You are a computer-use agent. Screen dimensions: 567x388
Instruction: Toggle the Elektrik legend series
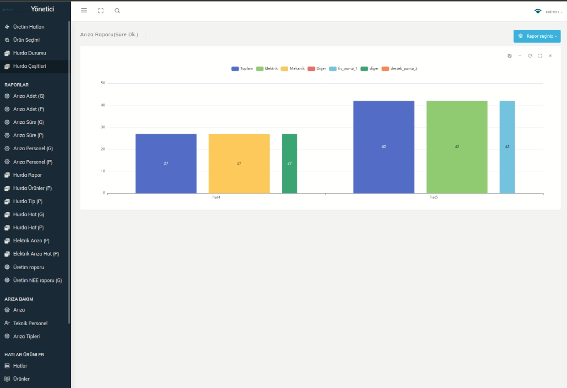click(x=267, y=68)
